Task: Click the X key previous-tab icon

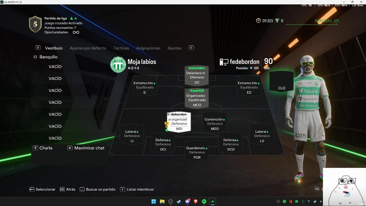Action: 38,48
